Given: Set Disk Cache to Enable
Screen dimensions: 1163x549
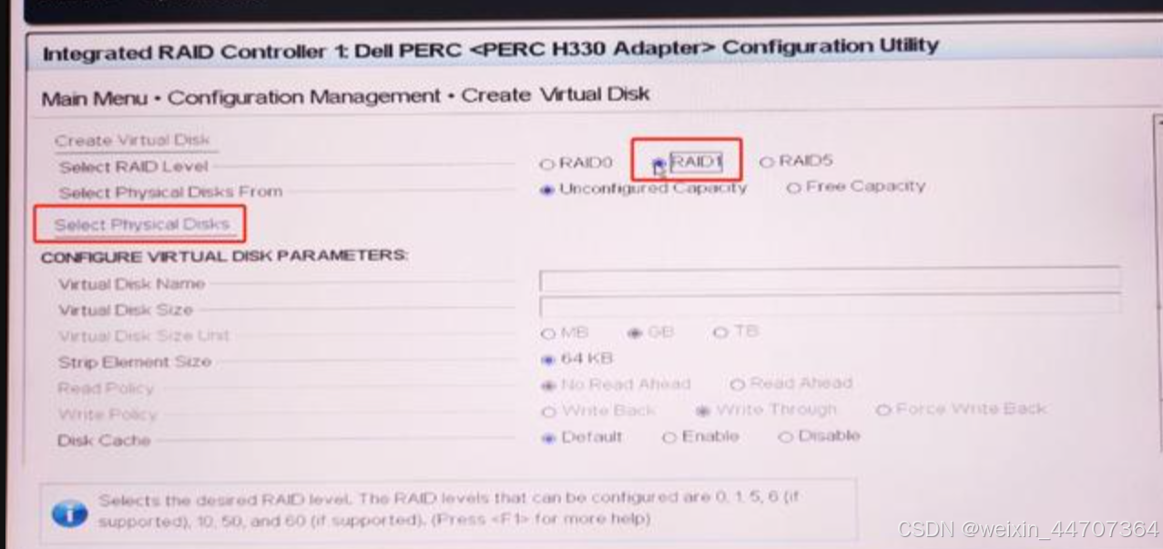Looking at the screenshot, I should [x=669, y=438].
